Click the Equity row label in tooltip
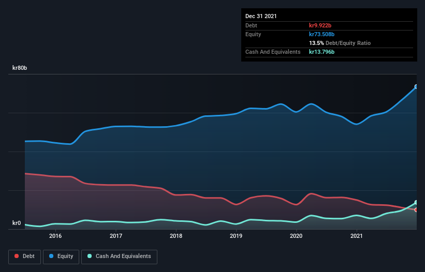The height and width of the screenshot is (272, 425). [x=253, y=34]
